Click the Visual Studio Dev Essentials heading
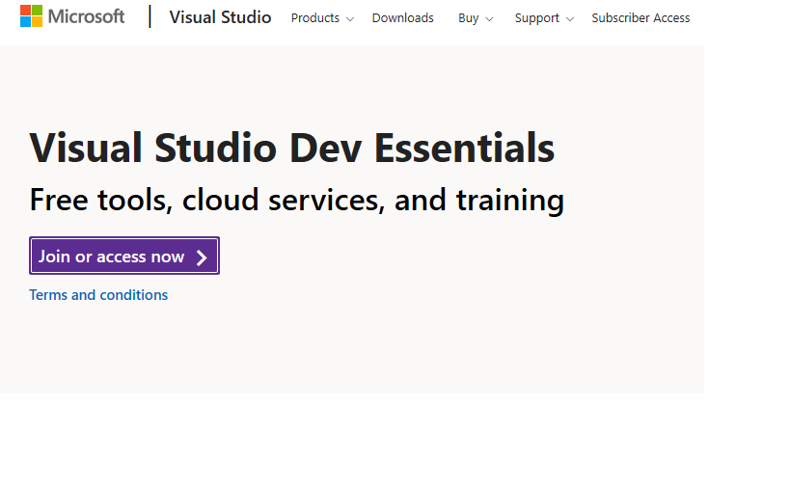This screenshot has height=488, width=790. 291,149
